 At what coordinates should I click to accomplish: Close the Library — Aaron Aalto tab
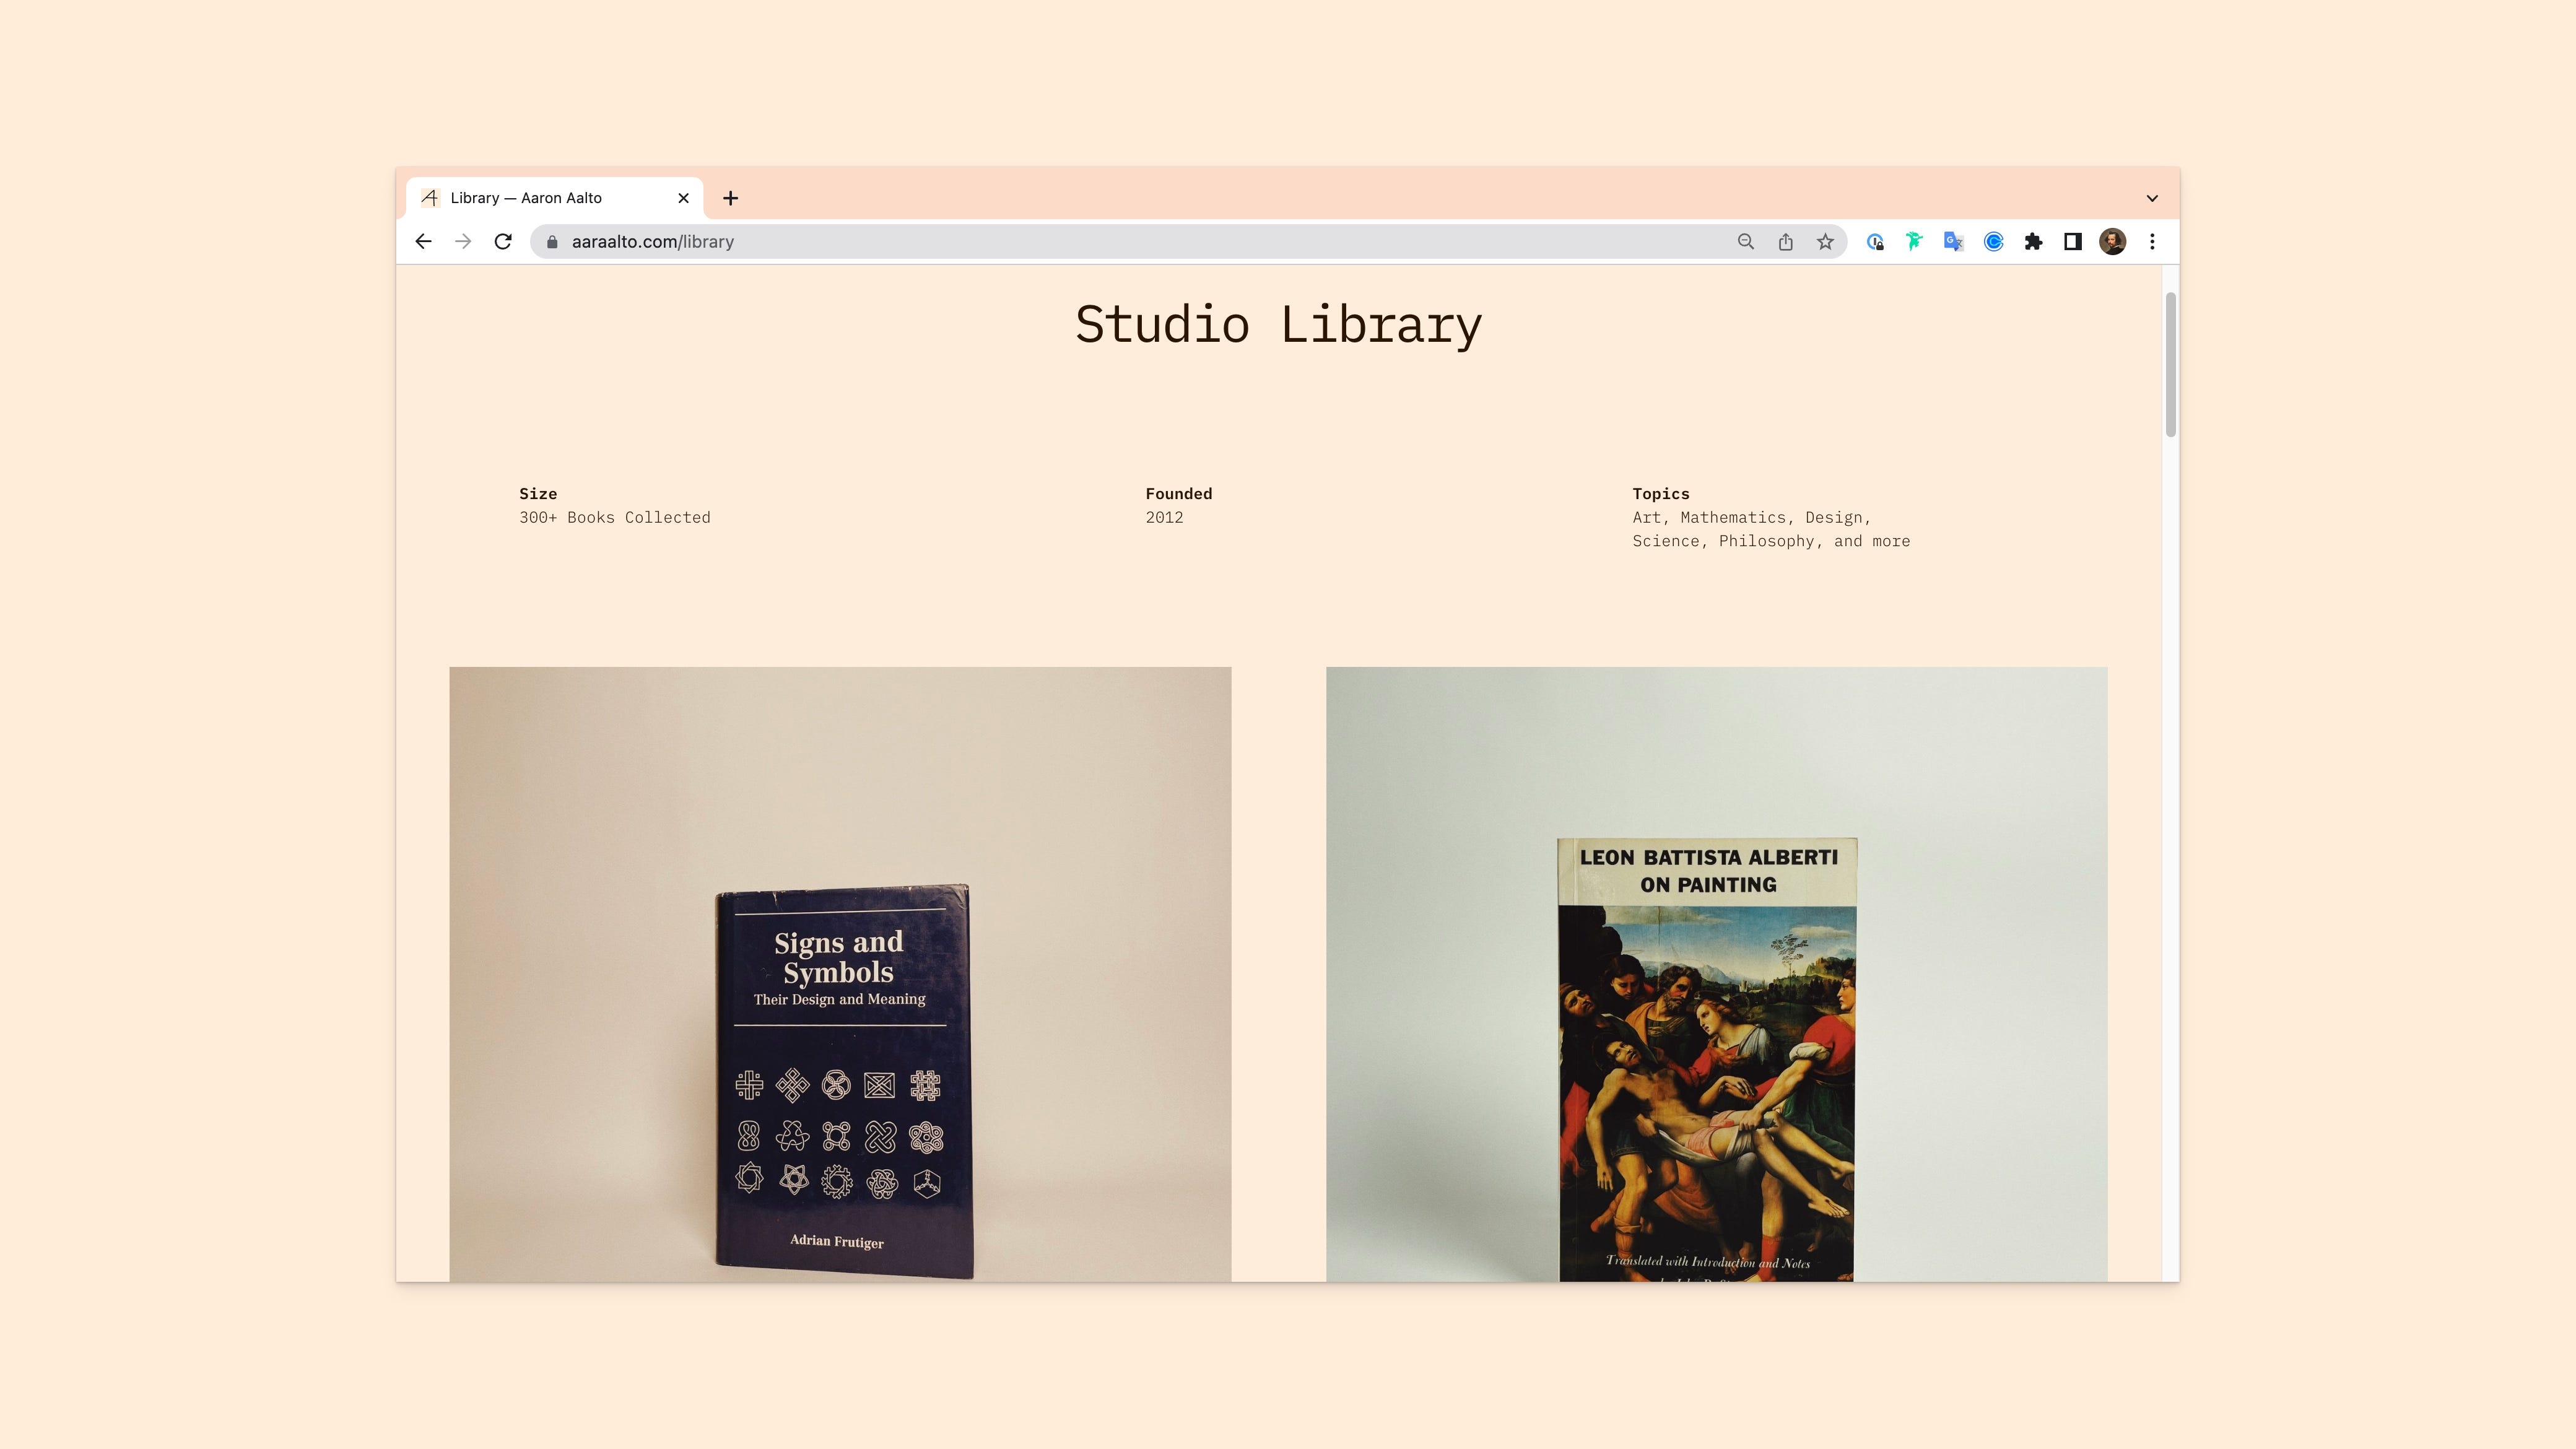(x=684, y=198)
